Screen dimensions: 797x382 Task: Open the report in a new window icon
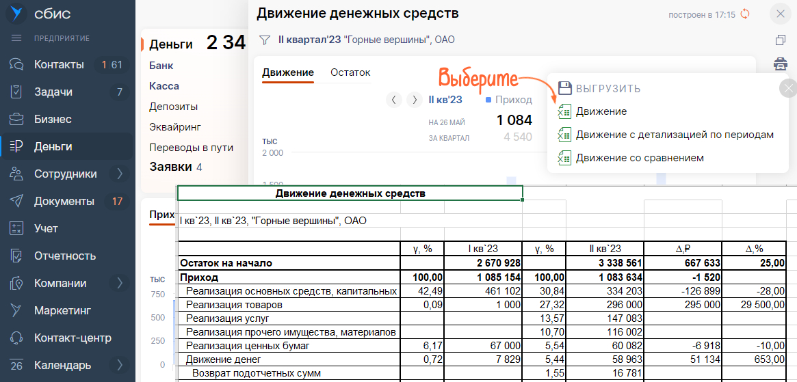pos(780,40)
